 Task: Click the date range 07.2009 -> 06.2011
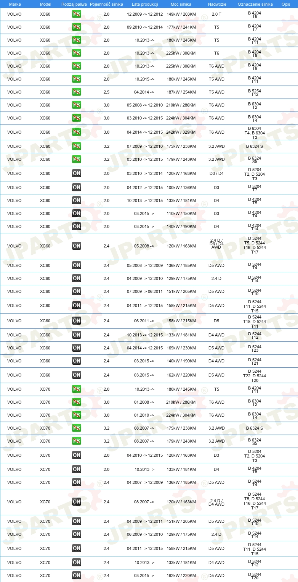coord(145,291)
